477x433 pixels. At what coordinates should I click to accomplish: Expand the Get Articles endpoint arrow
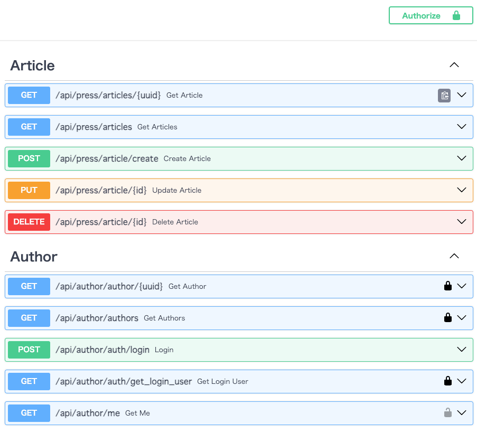462,127
